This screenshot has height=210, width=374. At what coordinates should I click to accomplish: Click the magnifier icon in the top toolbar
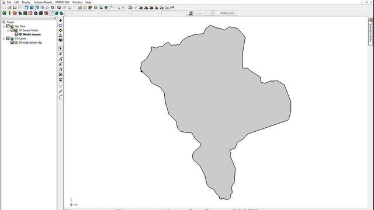coord(53,8)
